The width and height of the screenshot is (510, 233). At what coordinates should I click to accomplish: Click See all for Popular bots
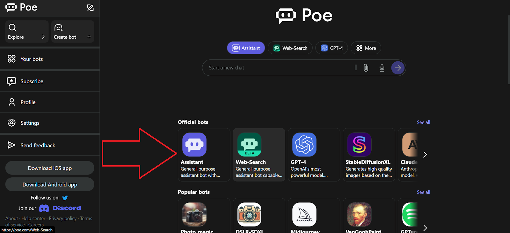423,192
